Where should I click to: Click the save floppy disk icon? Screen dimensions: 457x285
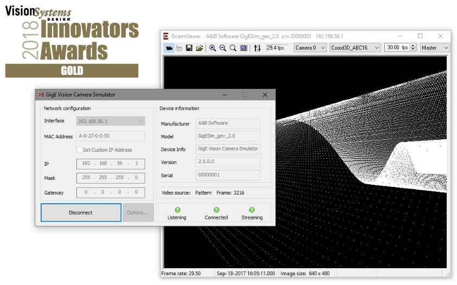click(189, 48)
